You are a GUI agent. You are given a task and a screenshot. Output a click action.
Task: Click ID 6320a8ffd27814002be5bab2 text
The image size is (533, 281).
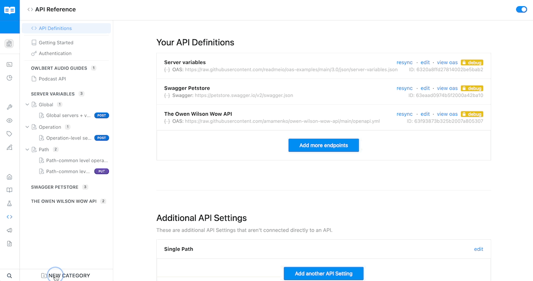[x=446, y=70]
